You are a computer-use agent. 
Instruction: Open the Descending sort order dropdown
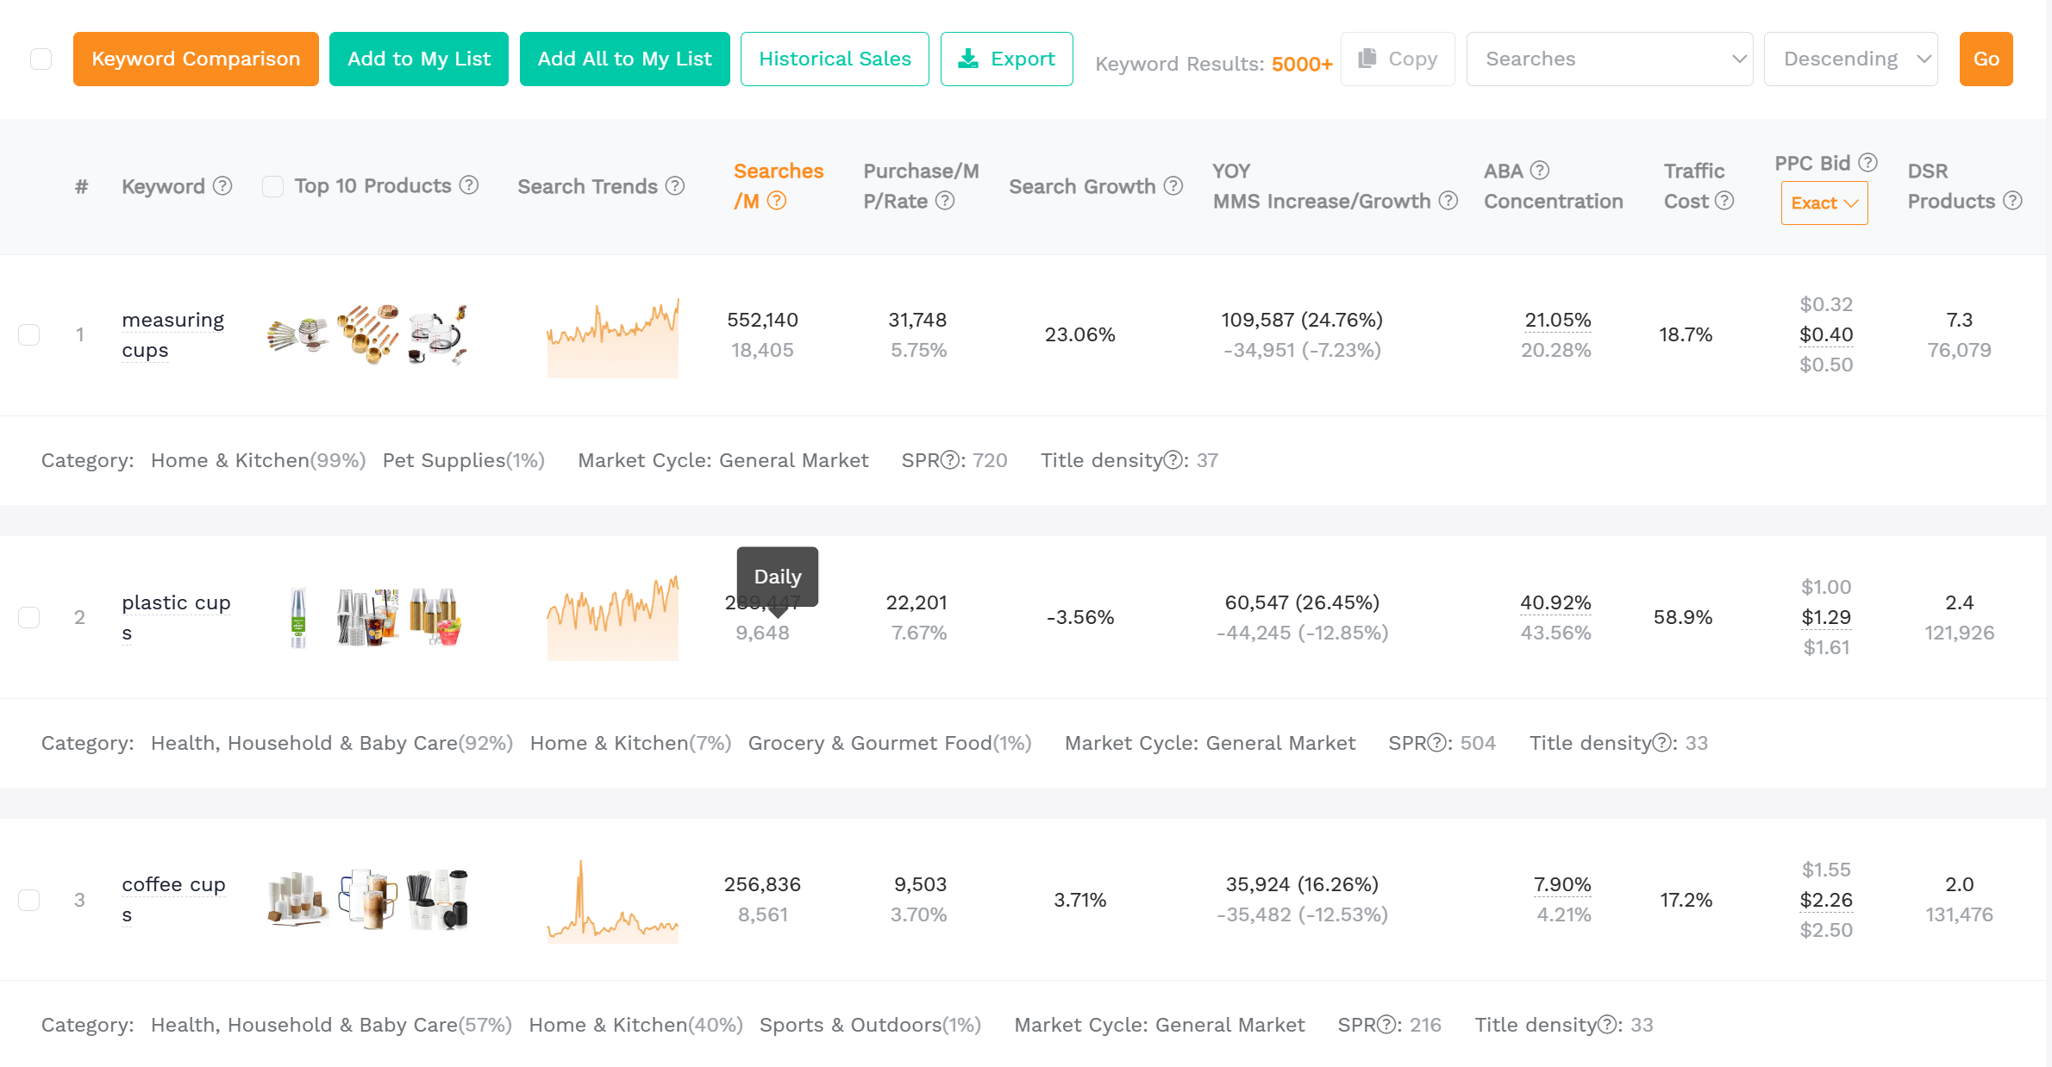point(1850,59)
